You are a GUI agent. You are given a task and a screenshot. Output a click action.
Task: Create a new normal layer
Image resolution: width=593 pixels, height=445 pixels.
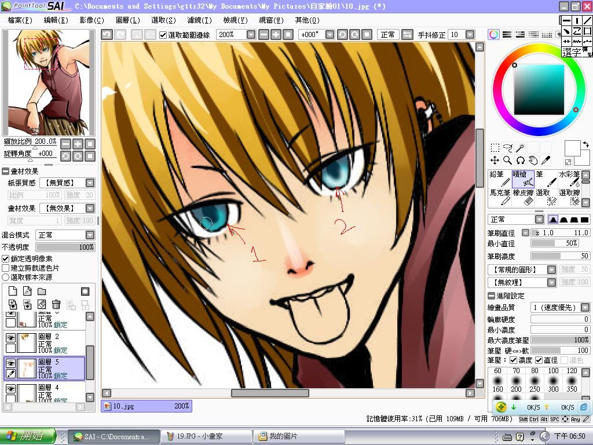[x=13, y=291]
